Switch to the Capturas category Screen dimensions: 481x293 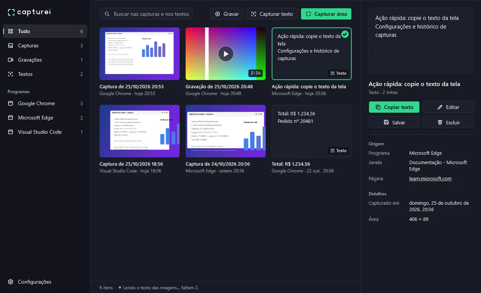(45, 45)
